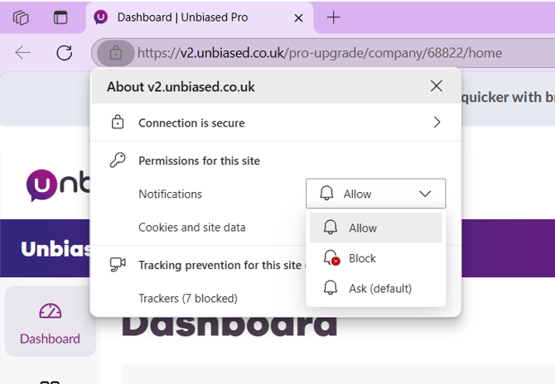Viewport: 555px width, 384px height.
Task: Open a new tab with plus icon
Action: tap(333, 17)
